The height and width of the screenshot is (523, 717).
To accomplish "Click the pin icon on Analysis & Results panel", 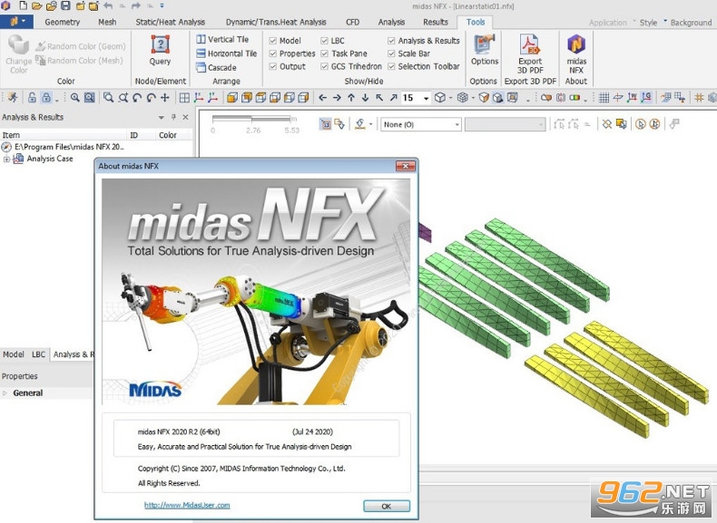I will click(173, 117).
